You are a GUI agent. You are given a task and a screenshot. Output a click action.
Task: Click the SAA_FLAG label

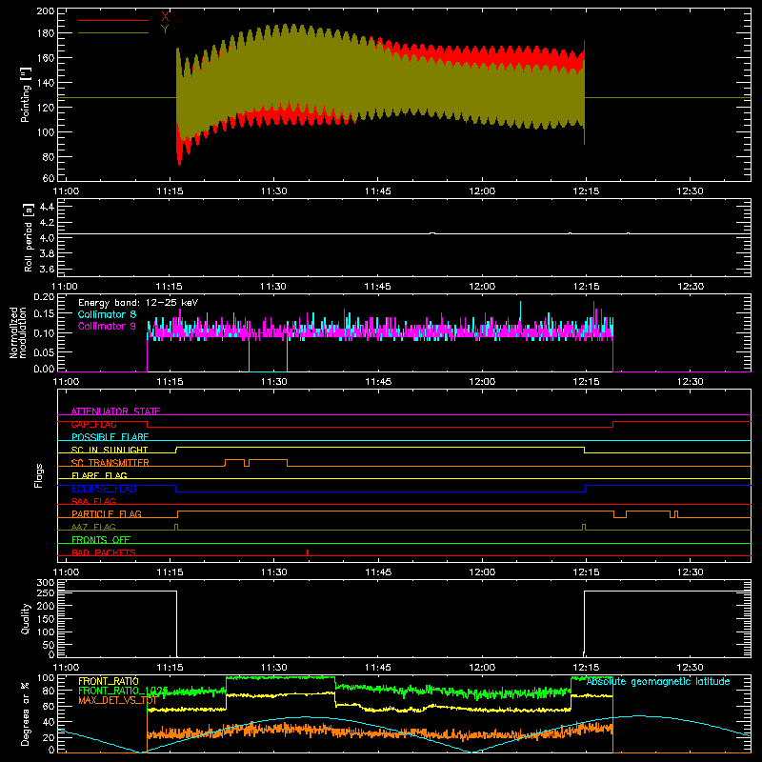pyautogui.click(x=93, y=501)
